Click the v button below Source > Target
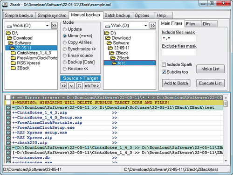This screenshot has width=233, height=175. tap(71, 86)
